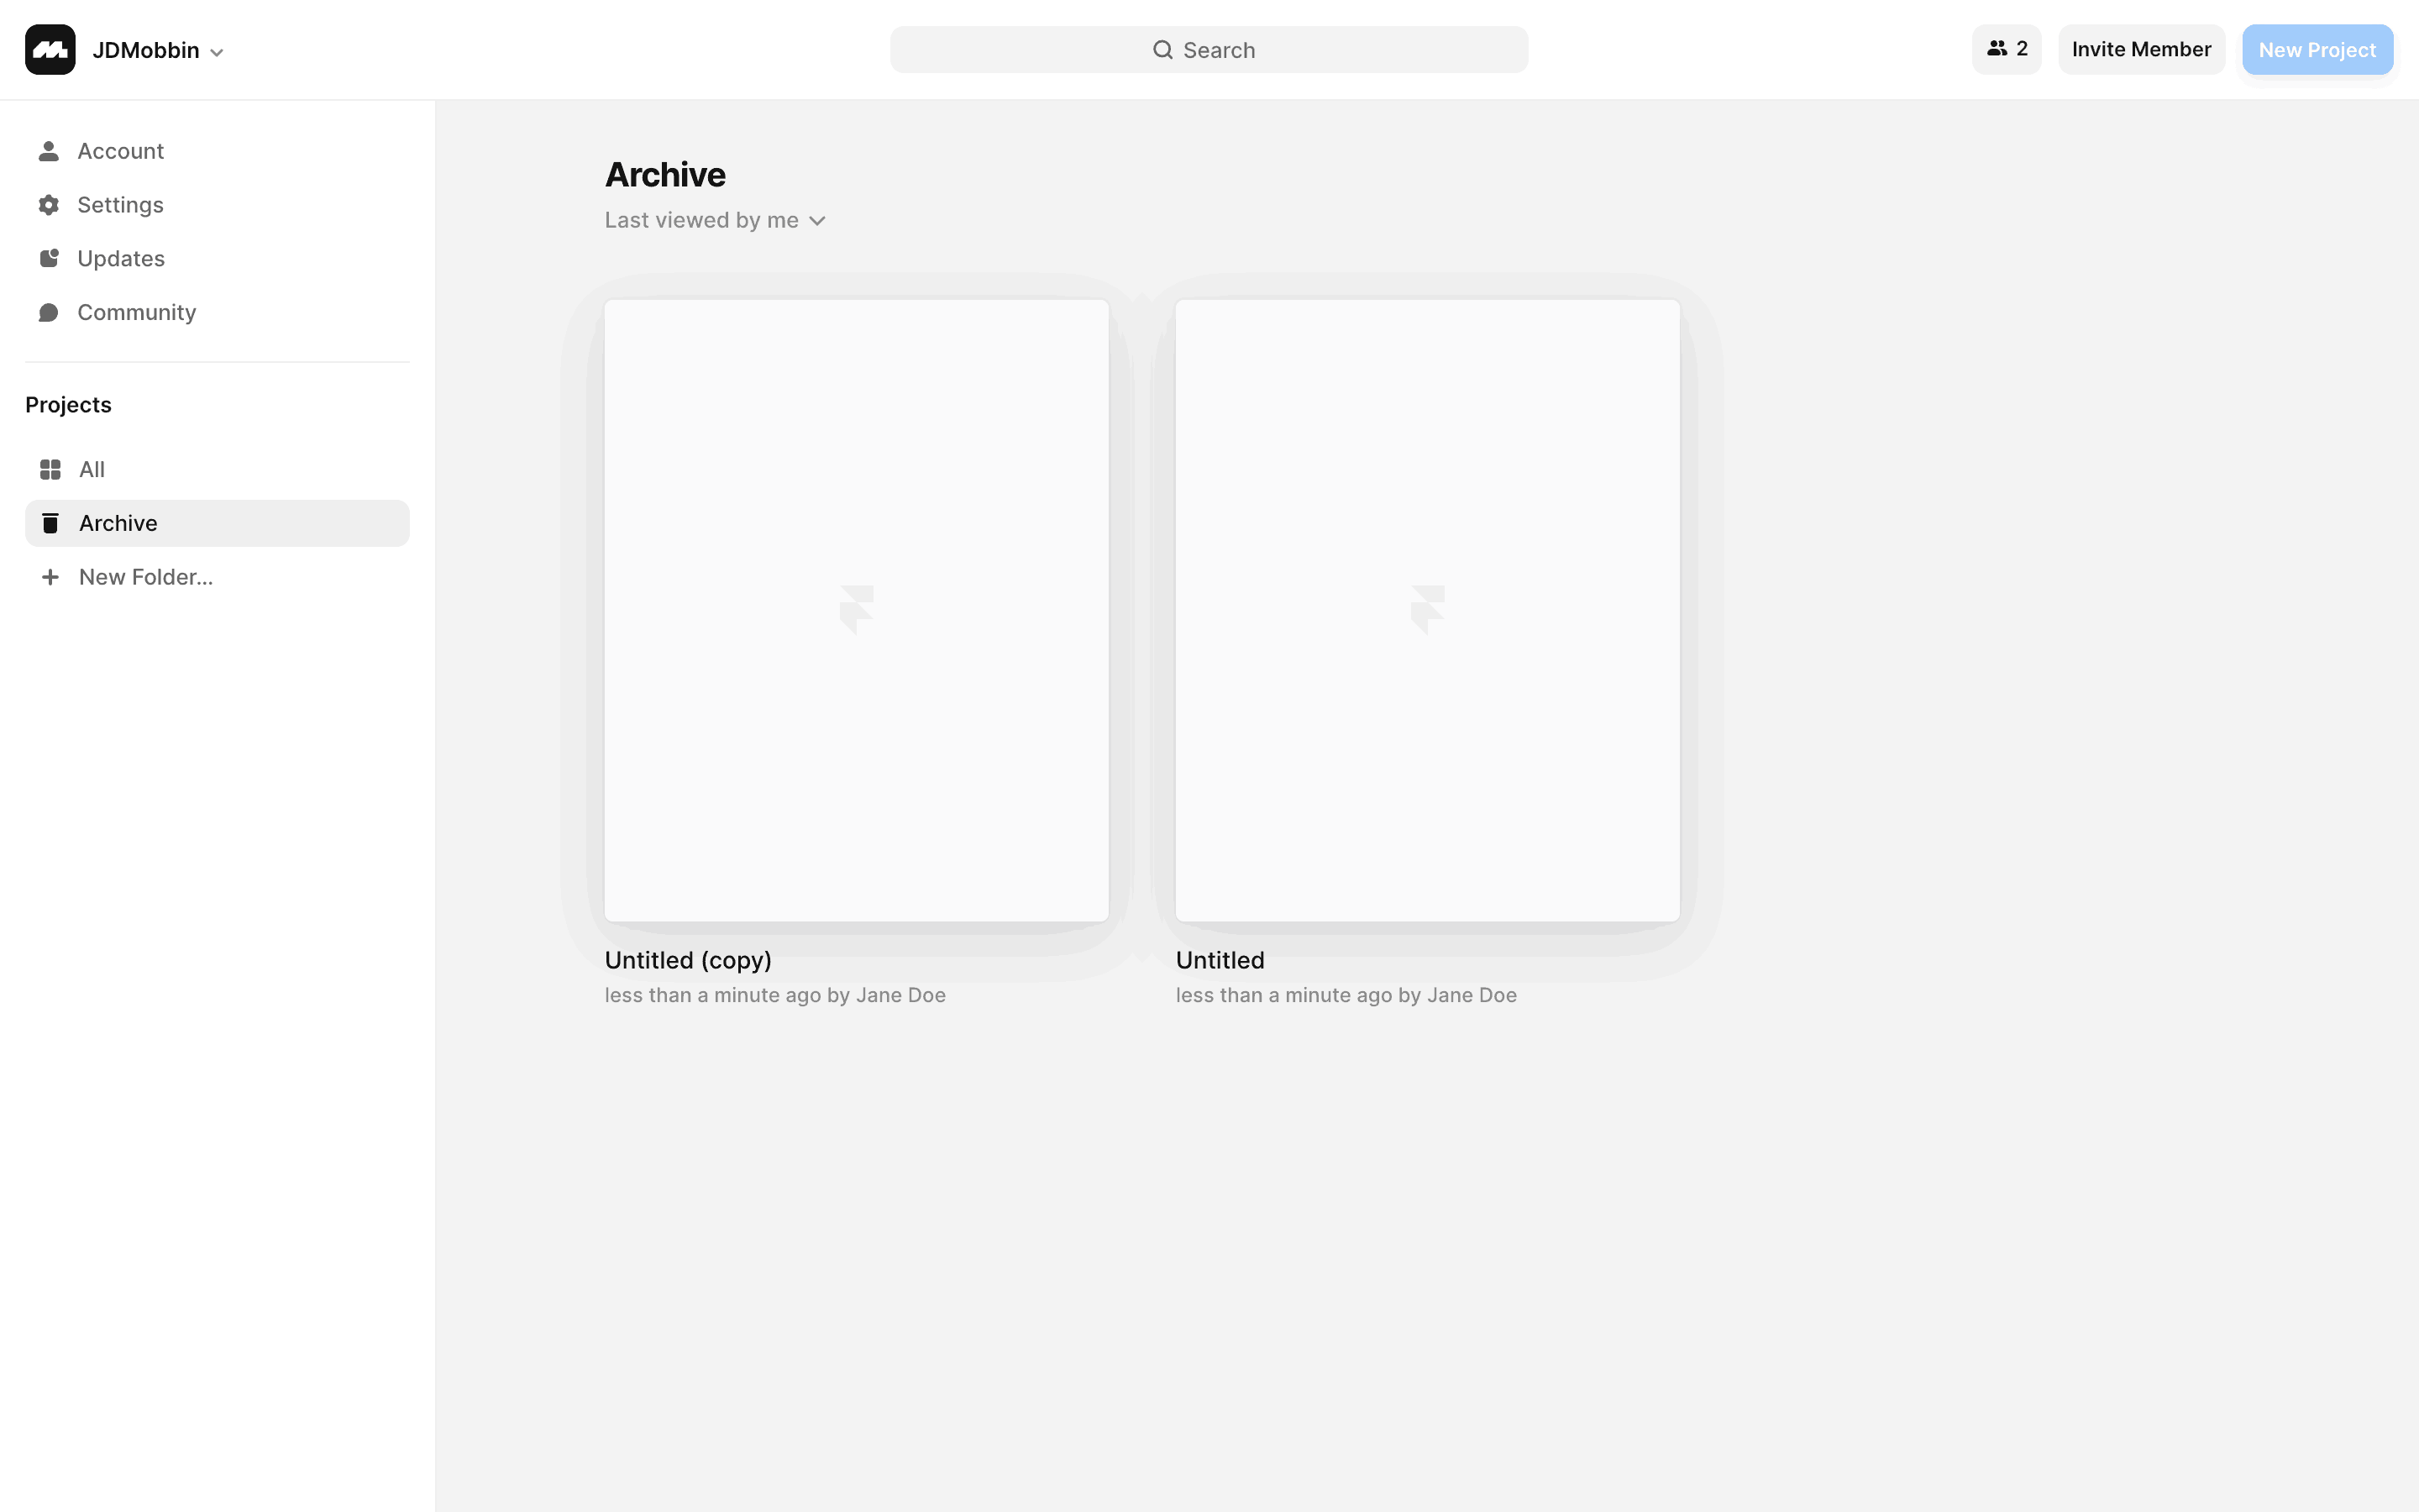
Task: Expand the JDMobbin workspace dropdown chevron
Action: pyautogui.click(x=217, y=52)
